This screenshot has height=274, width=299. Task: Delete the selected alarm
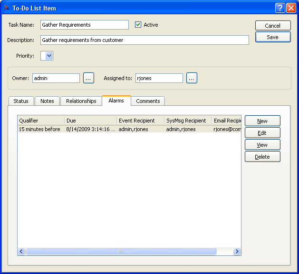262,157
